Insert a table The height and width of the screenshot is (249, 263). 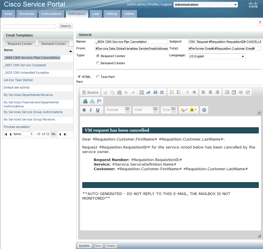tap(234, 92)
